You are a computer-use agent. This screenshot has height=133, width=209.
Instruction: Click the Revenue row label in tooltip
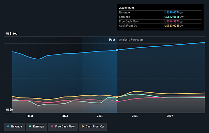click(x=124, y=12)
